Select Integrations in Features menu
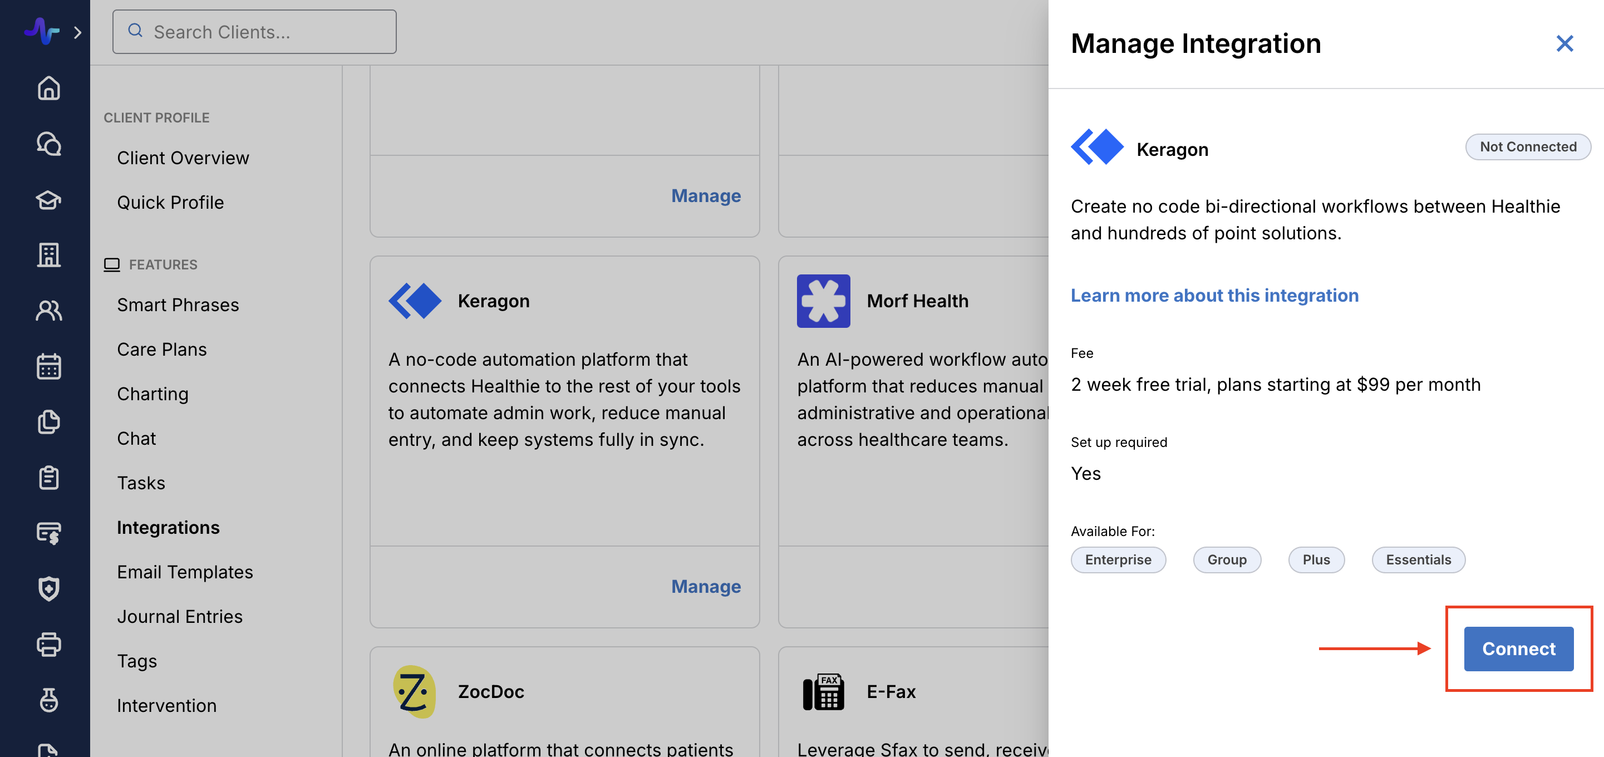 click(168, 527)
